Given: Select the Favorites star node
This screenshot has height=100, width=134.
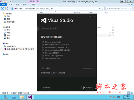Looking at the screenshot, I should (7, 14).
